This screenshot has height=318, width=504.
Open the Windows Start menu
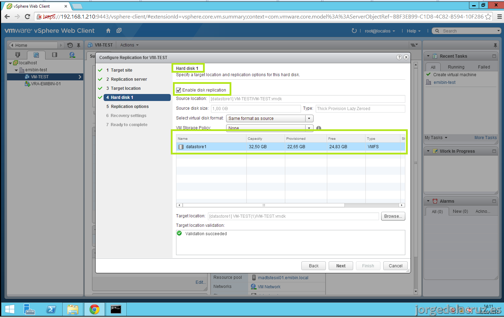point(10,309)
